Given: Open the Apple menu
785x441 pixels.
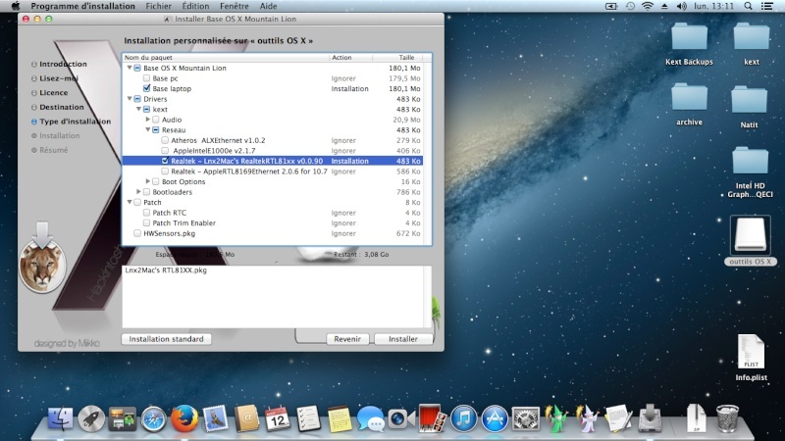Looking at the screenshot, I should pyautogui.click(x=16, y=6).
